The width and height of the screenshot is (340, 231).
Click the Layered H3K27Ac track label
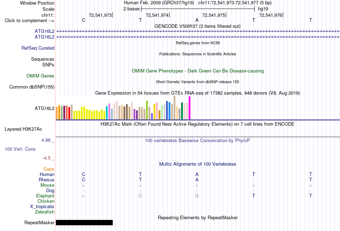(x=23, y=129)
